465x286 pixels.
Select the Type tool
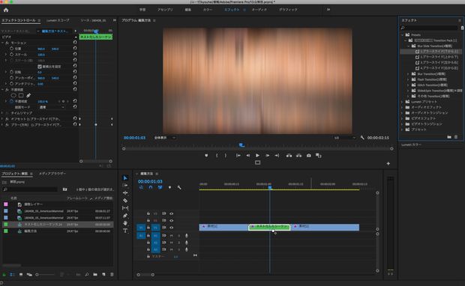pos(125,231)
